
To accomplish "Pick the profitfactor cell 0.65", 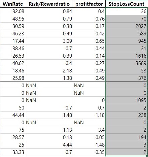I will (x=89, y=41).
